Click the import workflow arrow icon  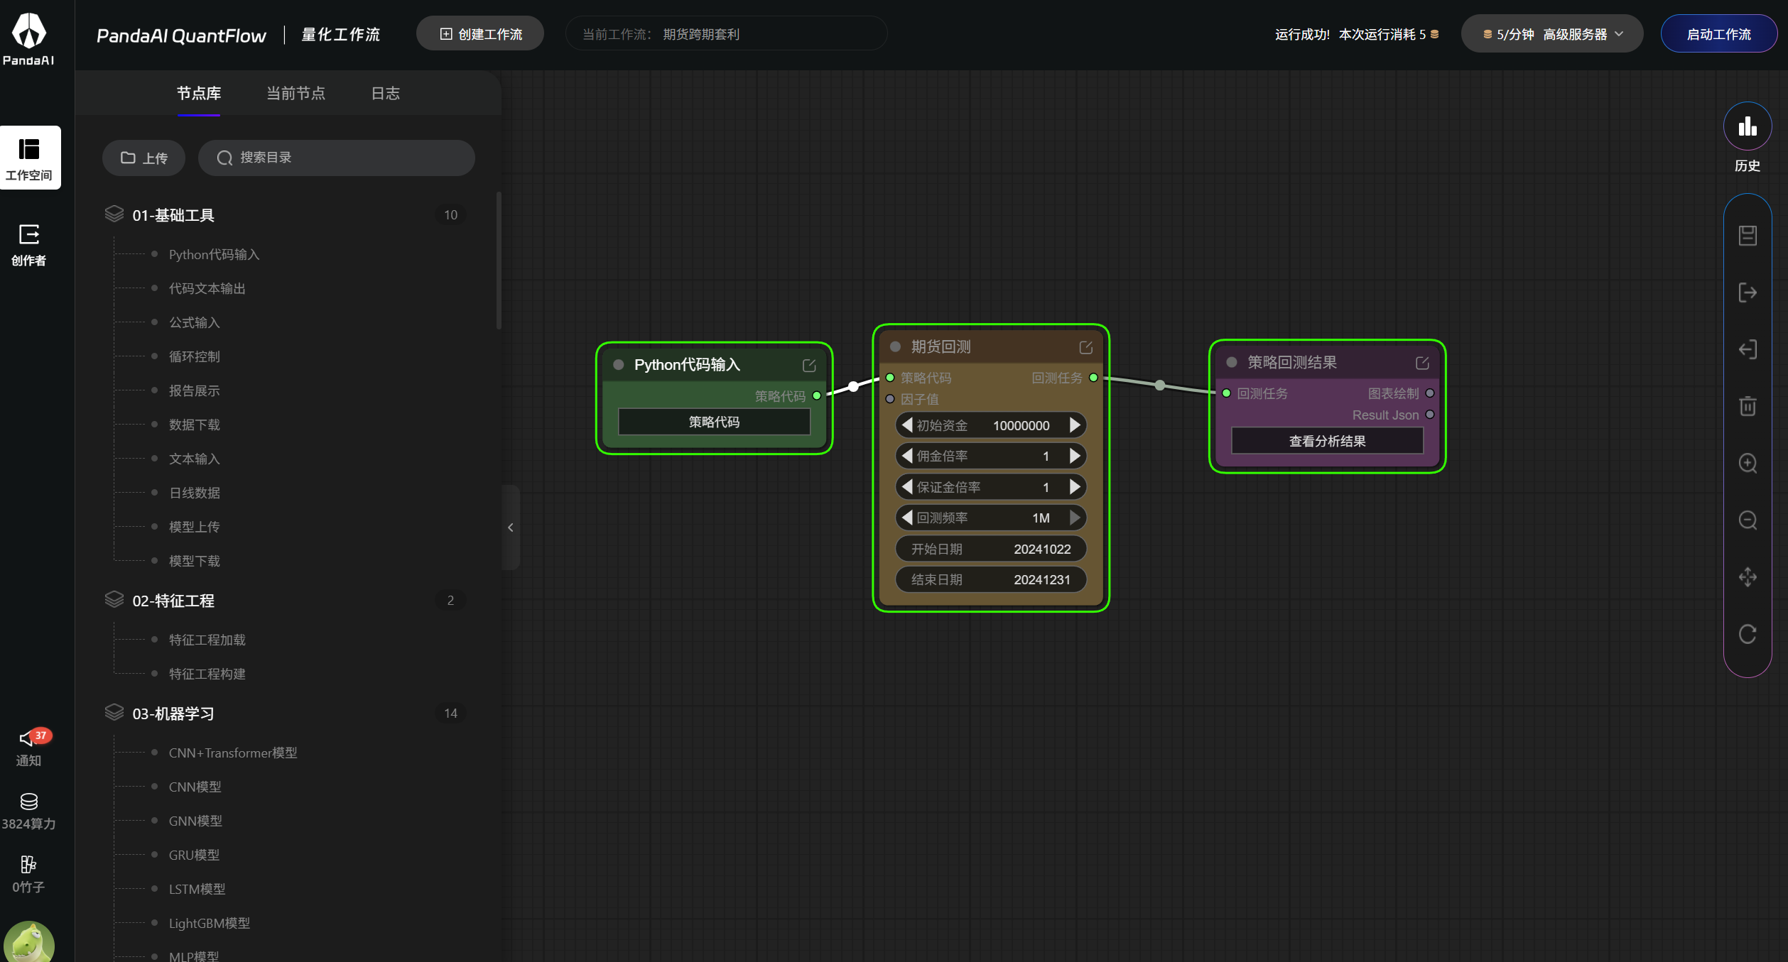pos(1748,349)
